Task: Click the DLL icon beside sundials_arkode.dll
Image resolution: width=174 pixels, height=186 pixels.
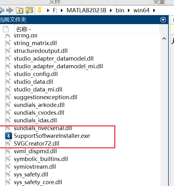Action: point(8,105)
